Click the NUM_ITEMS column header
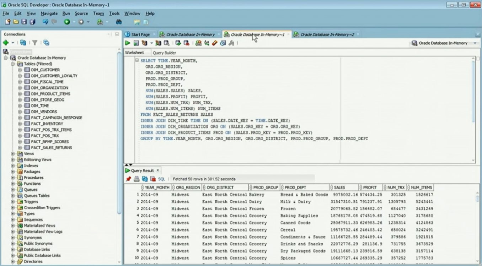Viewport: 482px width, 266px height. [x=420, y=188]
